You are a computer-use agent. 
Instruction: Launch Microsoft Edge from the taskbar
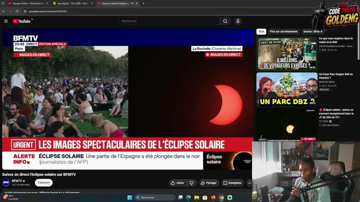pyautogui.click(x=188, y=198)
